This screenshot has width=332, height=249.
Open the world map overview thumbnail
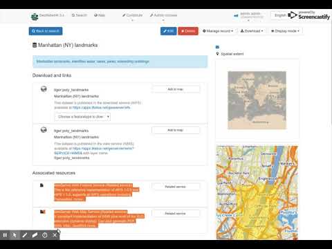pyautogui.click(x=257, y=100)
